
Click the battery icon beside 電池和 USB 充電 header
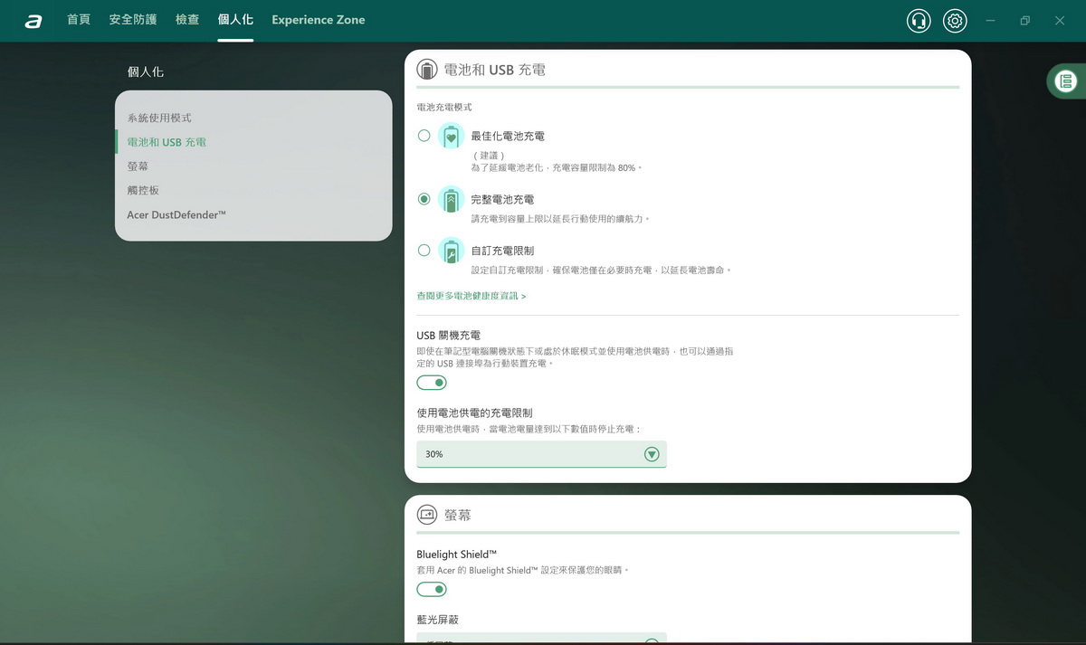tap(426, 70)
